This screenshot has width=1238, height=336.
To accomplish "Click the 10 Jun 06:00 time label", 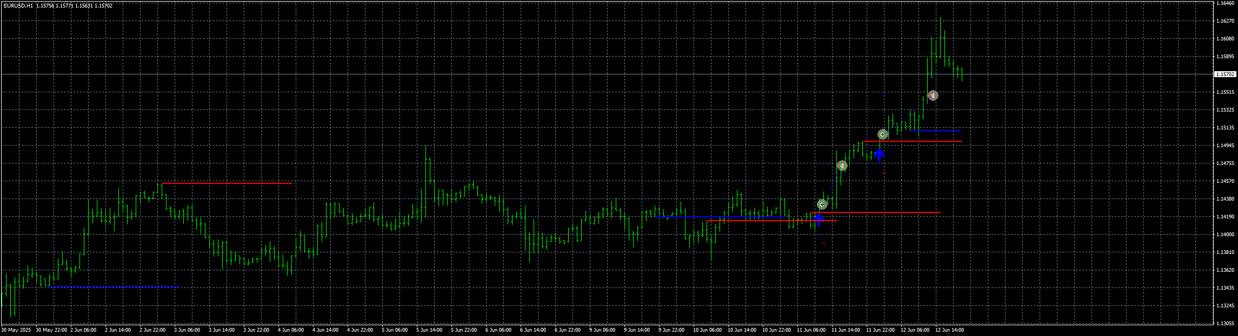I will pos(708,330).
